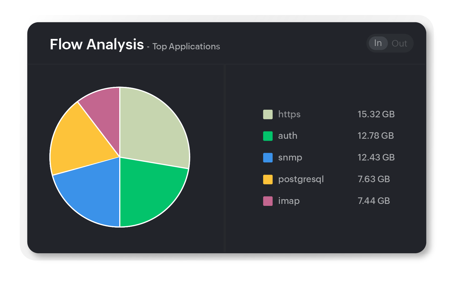Image resolution: width=451 pixels, height=282 pixels.
Task: Click the green auth legend swatch
Action: point(268,136)
